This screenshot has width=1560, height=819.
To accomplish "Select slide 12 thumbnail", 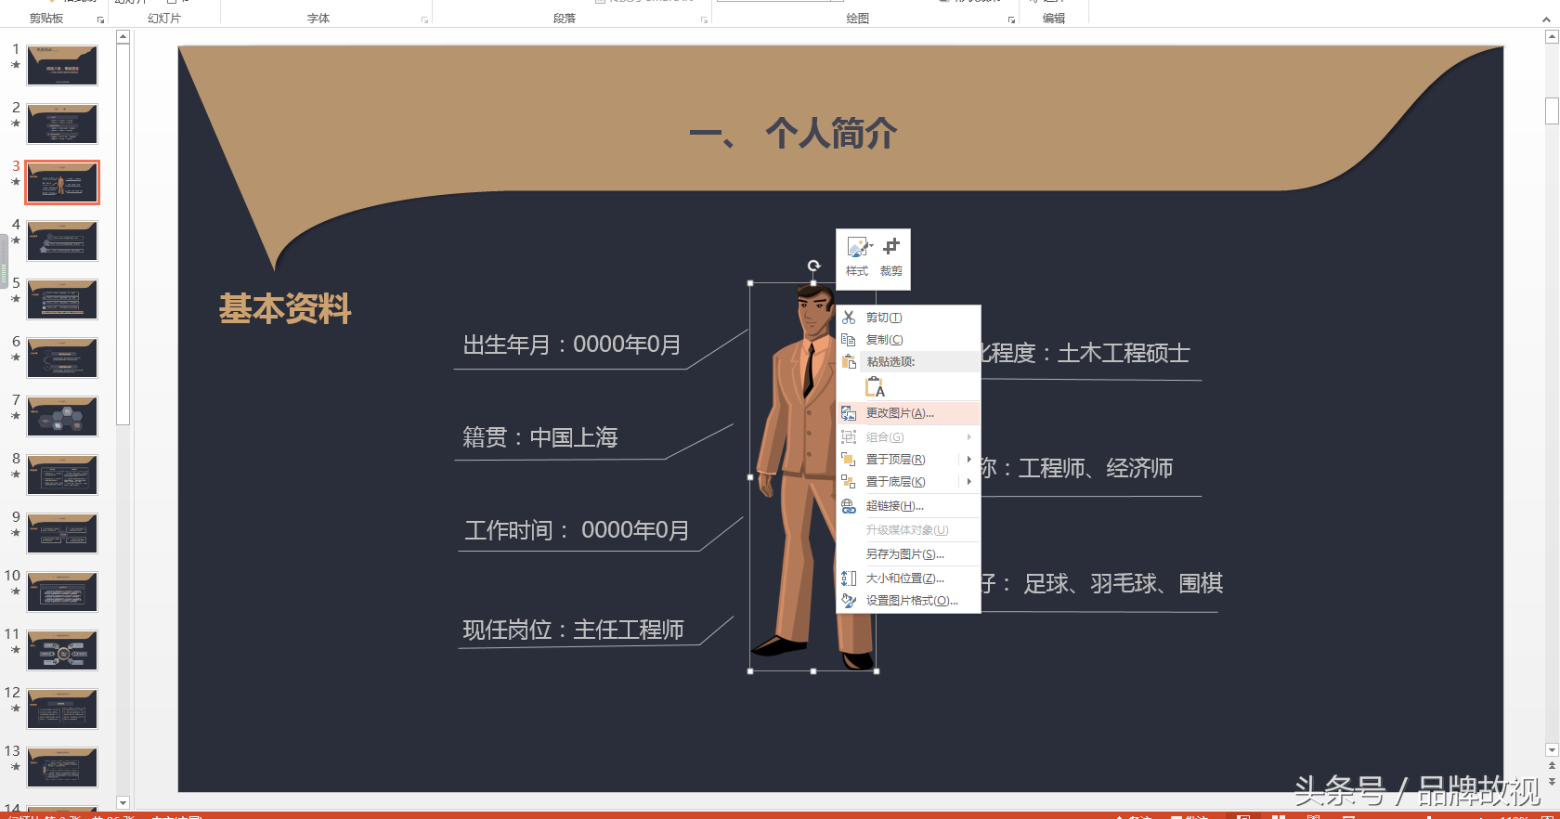I will pos(62,709).
